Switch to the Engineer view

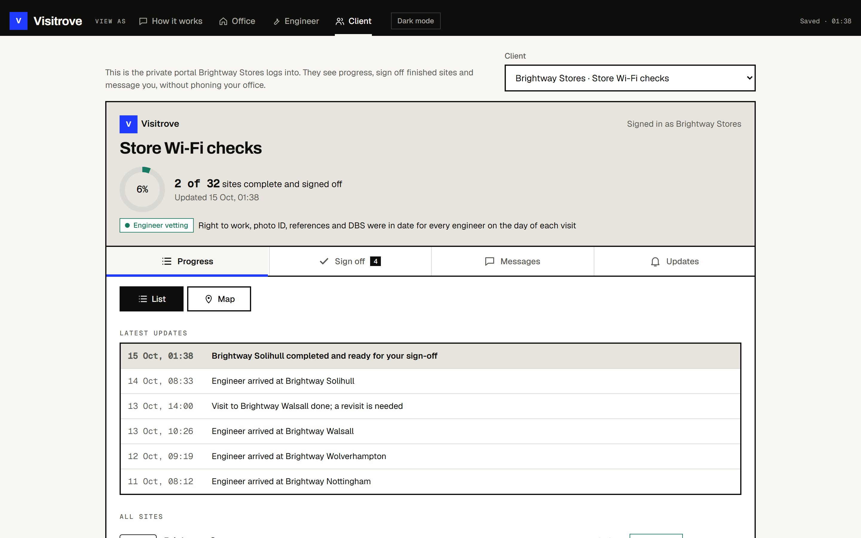coord(296,21)
